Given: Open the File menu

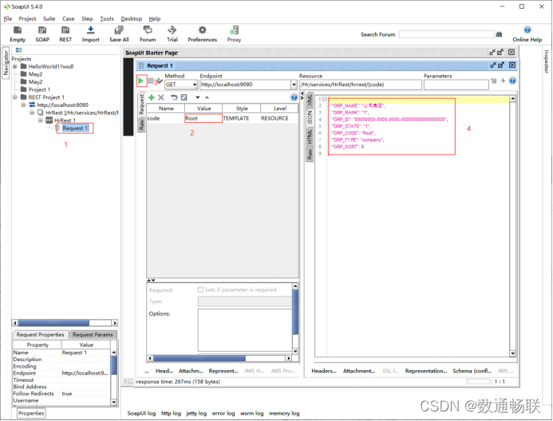Looking at the screenshot, I should [x=8, y=18].
